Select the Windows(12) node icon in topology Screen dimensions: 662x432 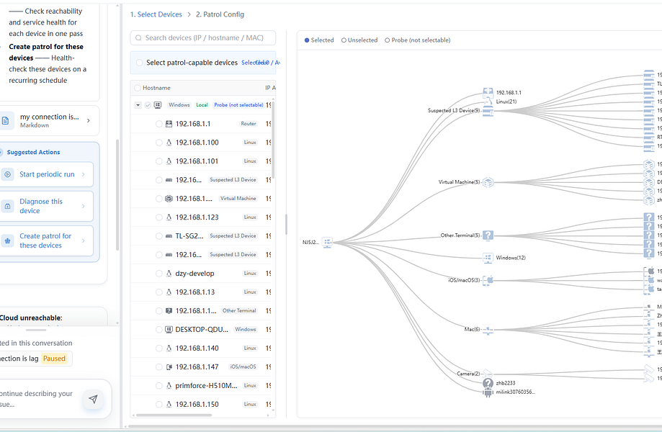[x=488, y=258]
